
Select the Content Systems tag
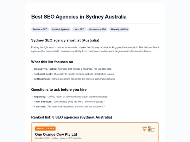click(61, 29)
